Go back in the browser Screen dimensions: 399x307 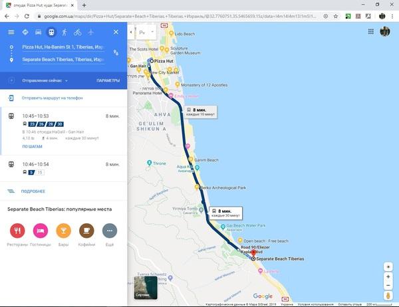7,16
